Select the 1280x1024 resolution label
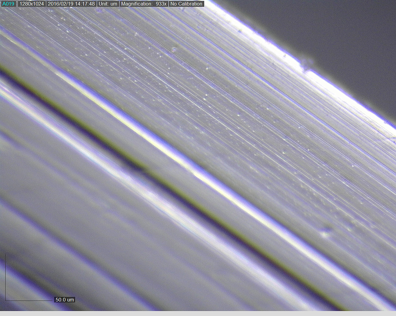The height and width of the screenshot is (316, 396). (x=32, y=4)
